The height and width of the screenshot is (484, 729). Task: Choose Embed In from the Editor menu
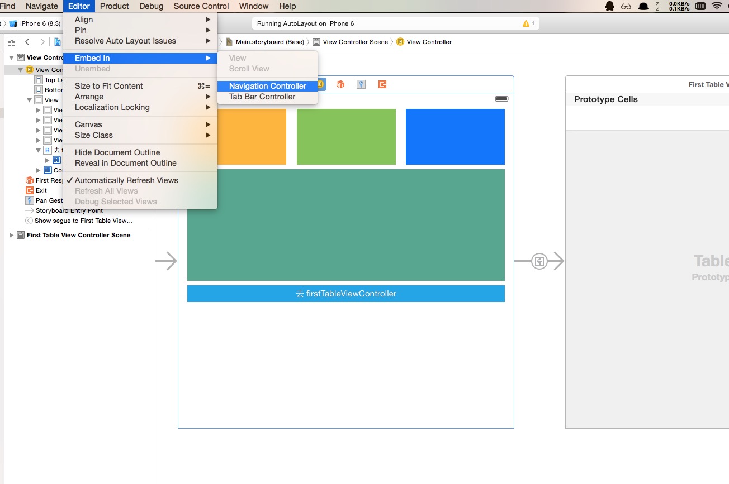click(140, 58)
